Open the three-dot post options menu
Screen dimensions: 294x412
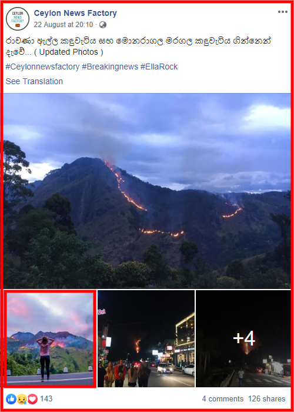point(283,12)
